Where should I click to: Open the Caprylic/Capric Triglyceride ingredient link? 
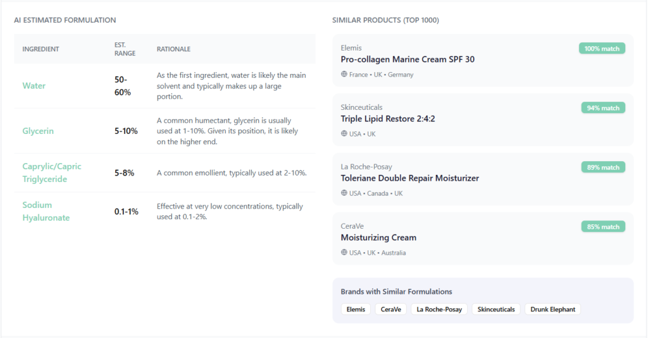pyautogui.click(x=52, y=172)
